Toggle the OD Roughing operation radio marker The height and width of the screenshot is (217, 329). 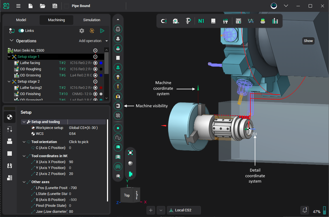click(95, 69)
